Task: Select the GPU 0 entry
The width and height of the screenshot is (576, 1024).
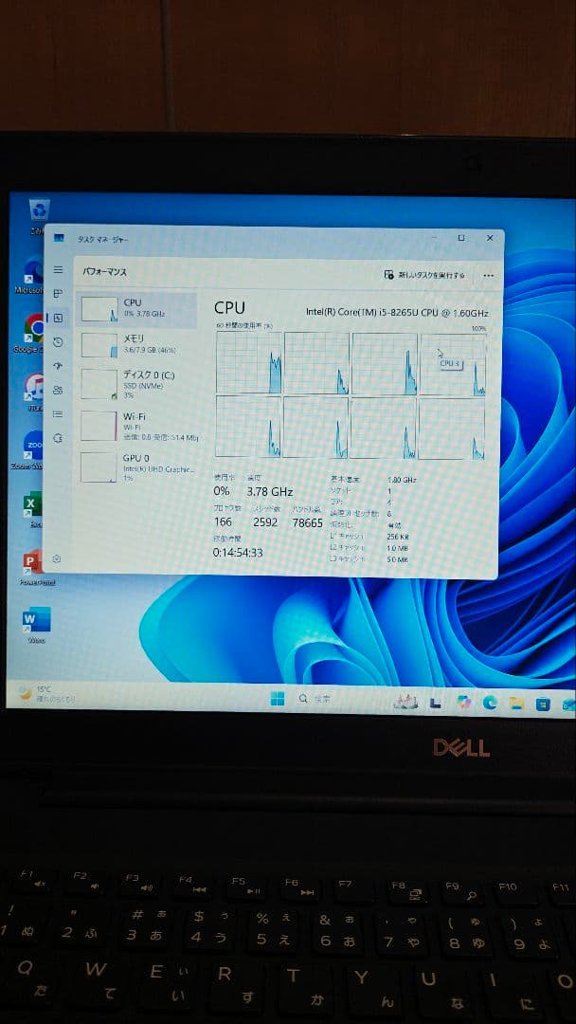Action: point(137,466)
